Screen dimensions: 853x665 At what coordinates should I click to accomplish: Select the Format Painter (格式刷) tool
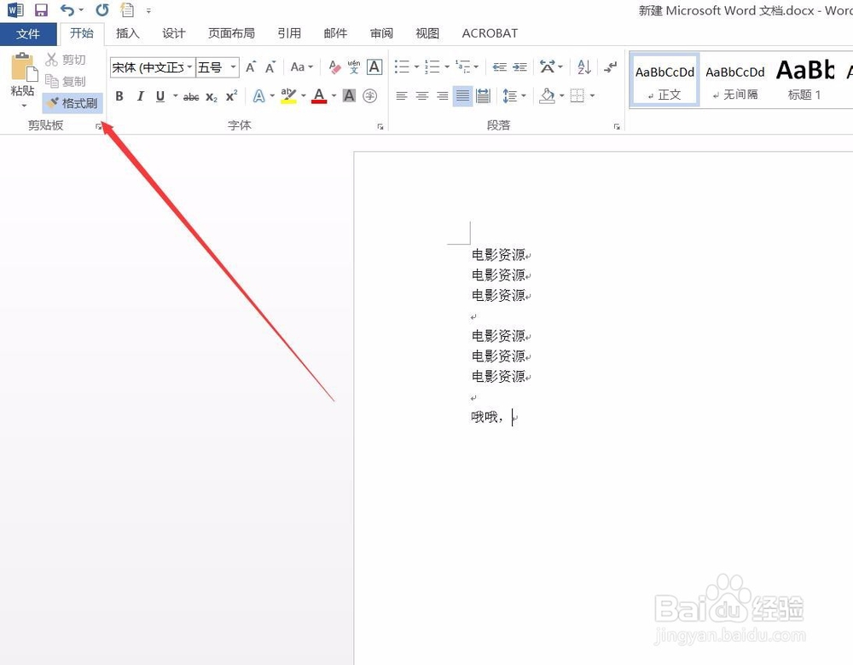pyautogui.click(x=72, y=102)
